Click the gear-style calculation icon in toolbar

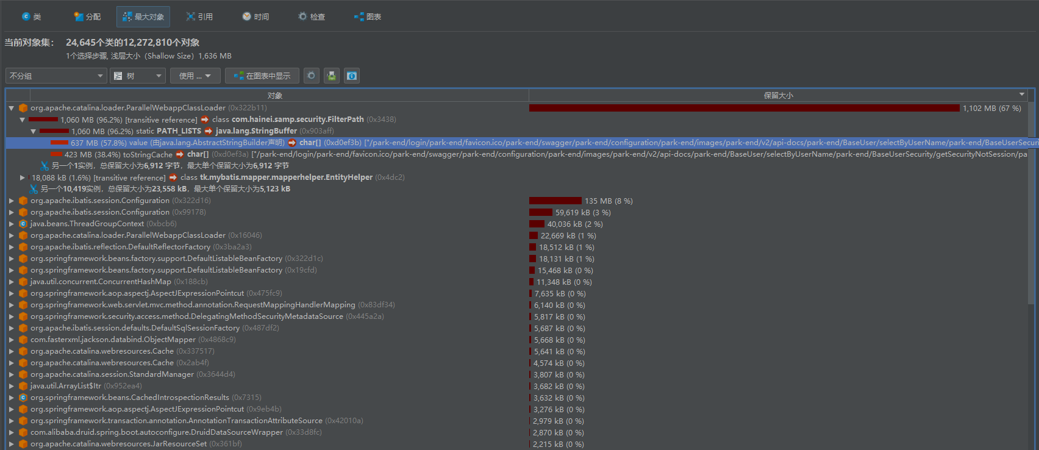pyautogui.click(x=312, y=76)
